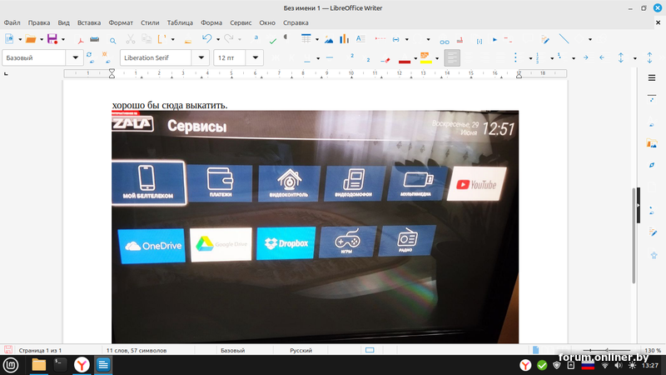The image size is (666, 375).
Task: Export document as PDF
Action: [80, 39]
